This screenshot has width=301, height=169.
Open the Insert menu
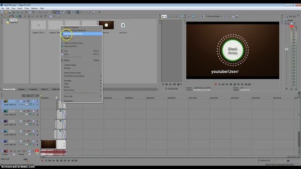tap(20, 8)
